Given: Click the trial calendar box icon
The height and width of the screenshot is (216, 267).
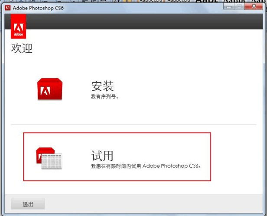Looking at the screenshot, I should click(x=49, y=158).
